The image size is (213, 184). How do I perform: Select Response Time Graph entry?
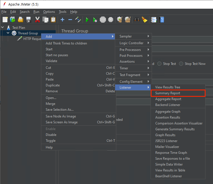click(178, 153)
